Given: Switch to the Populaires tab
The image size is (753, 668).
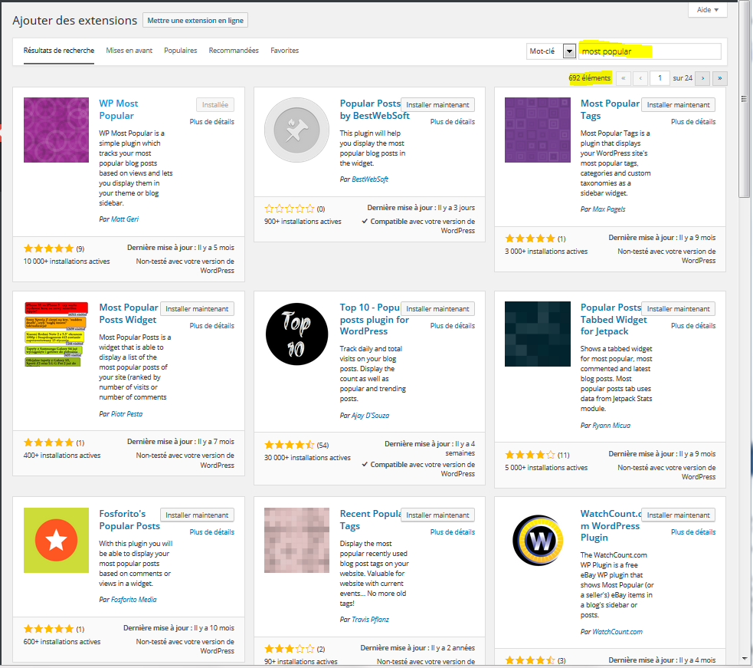Looking at the screenshot, I should pos(180,51).
